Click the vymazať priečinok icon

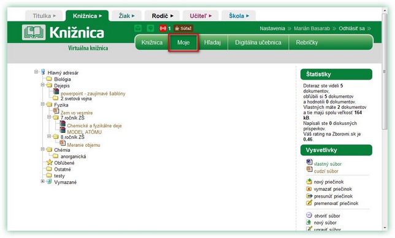tap(309, 188)
